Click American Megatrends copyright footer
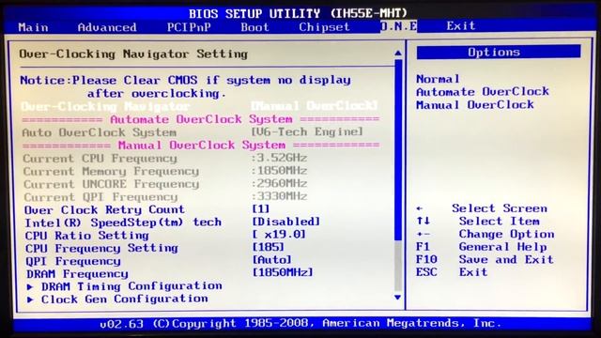Image resolution: width=601 pixels, height=338 pixels. point(300,323)
